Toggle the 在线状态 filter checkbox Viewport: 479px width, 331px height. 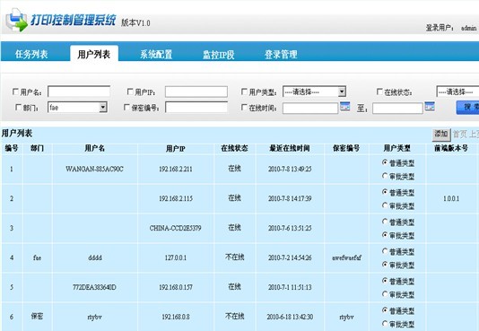(x=379, y=91)
